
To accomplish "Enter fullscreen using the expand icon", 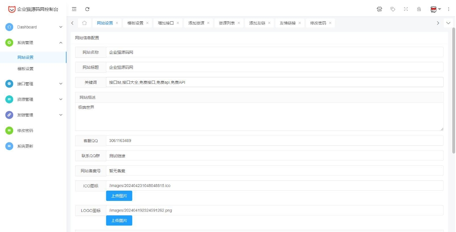I will pyautogui.click(x=406, y=9).
